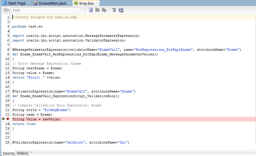Go to previous bookmark icon
256x156 pixels.
[104, 10]
